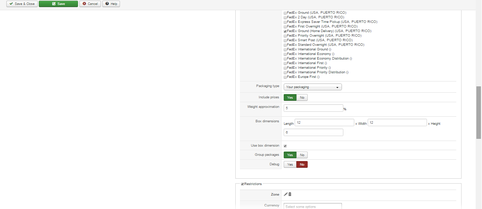Click the Packaging type label
This screenshot has height=209, width=482.
(267, 86)
